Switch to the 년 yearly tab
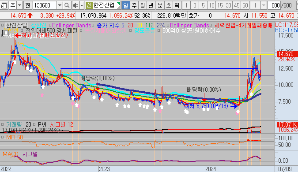 (x=151, y=5)
